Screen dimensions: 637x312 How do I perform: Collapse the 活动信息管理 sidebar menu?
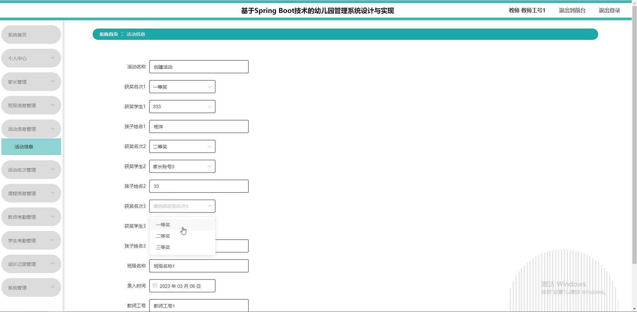(31, 129)
